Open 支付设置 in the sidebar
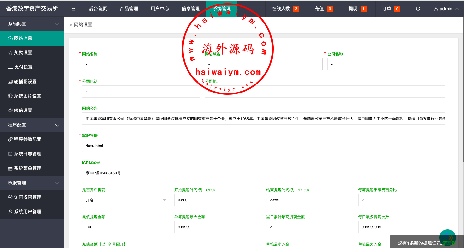The image size is (464, 248). point(23,67)
